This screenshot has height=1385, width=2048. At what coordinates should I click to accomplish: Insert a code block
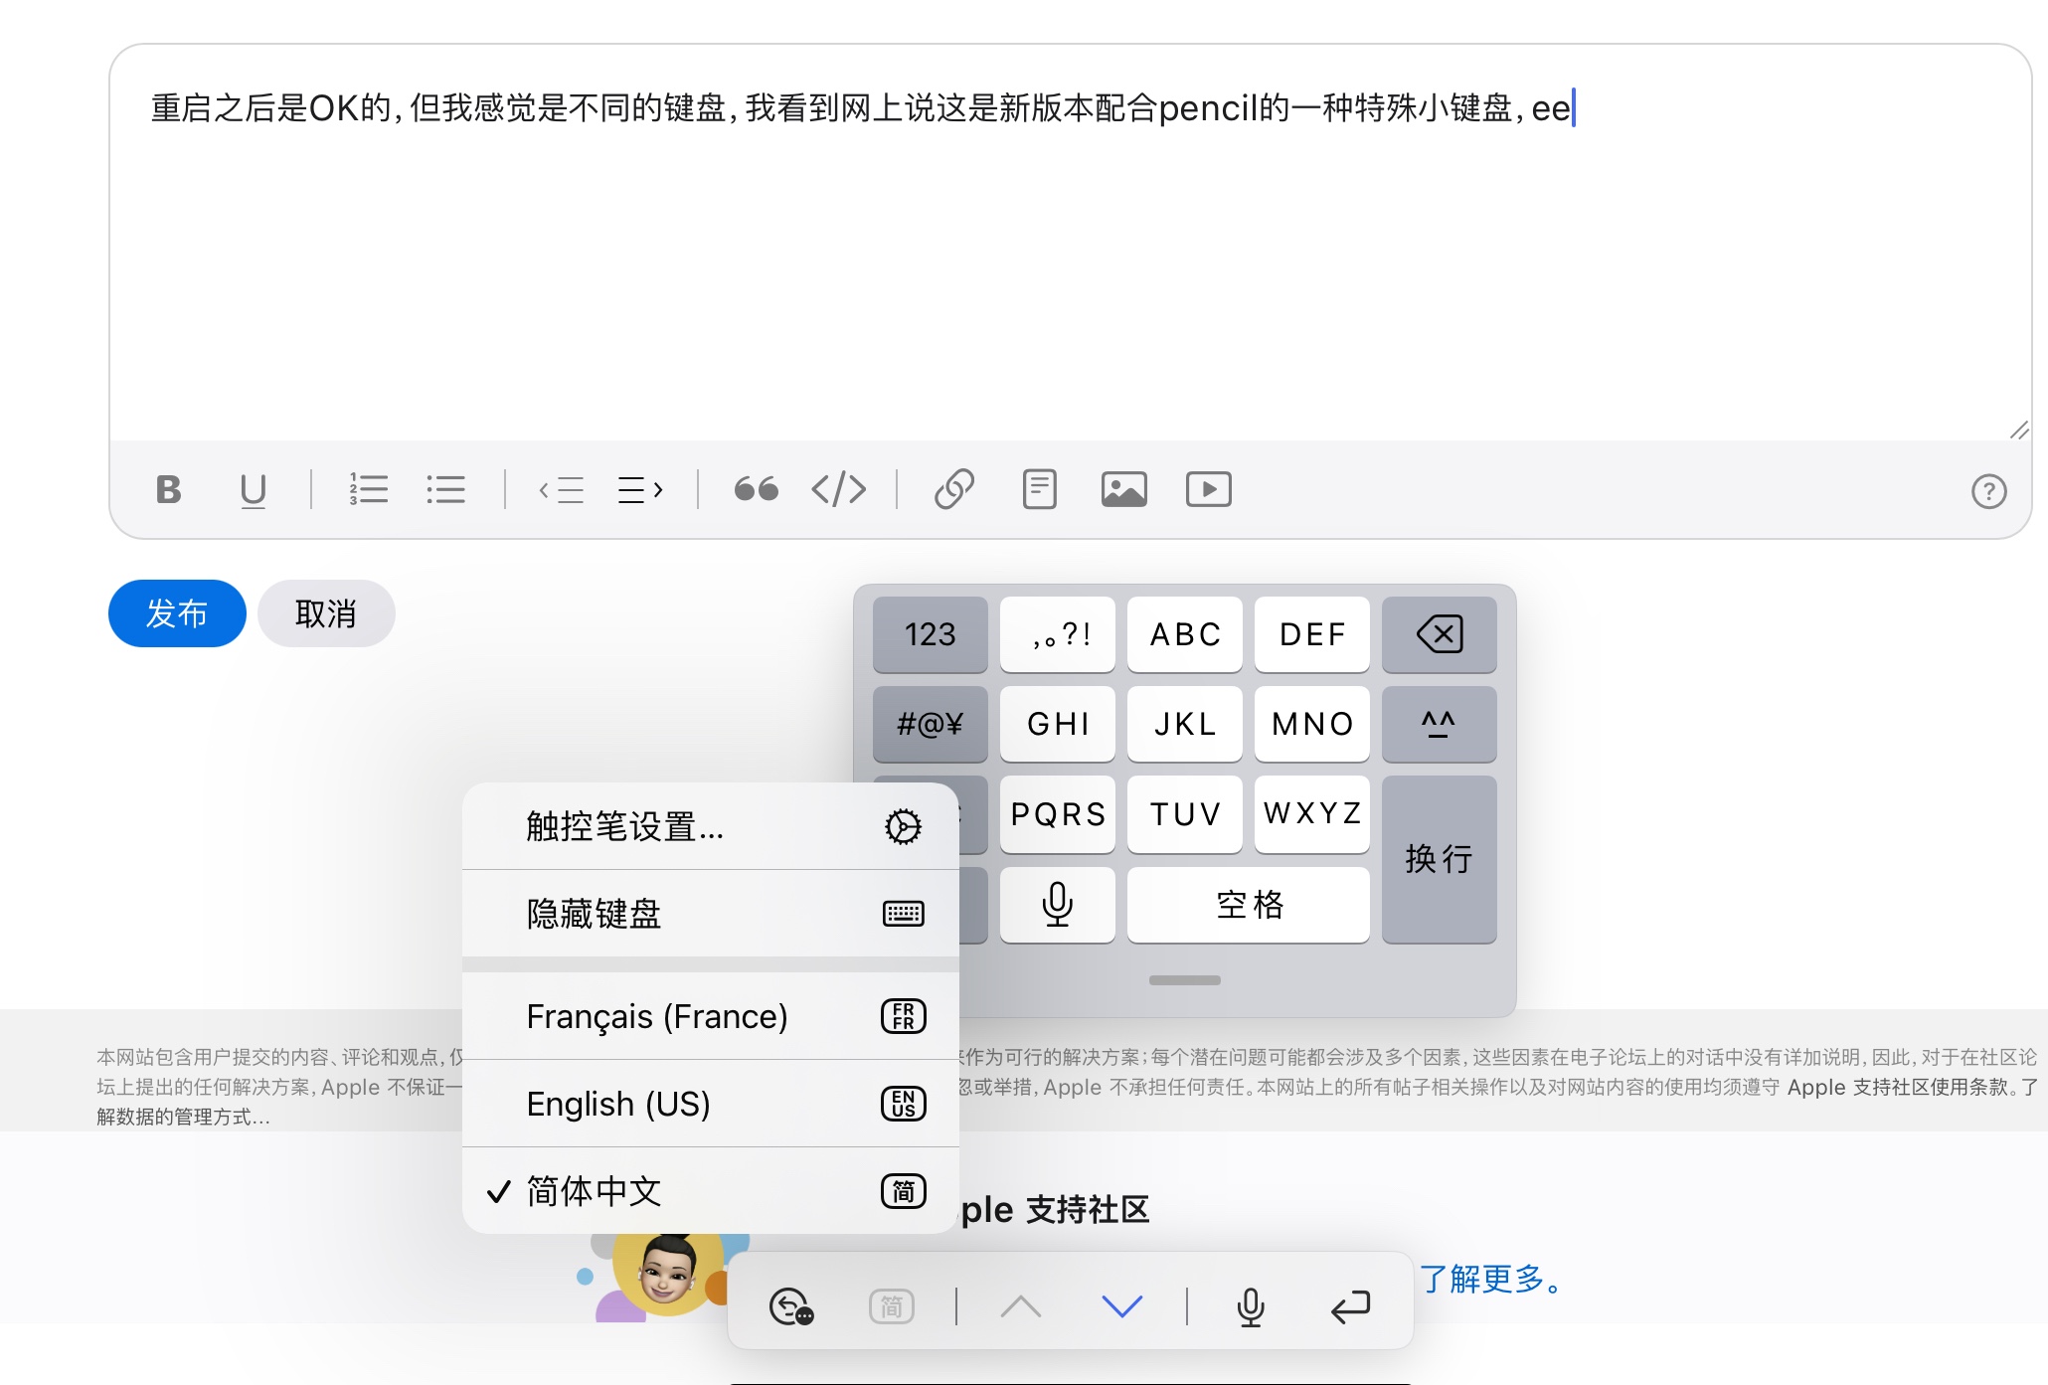tap(838, 489)
